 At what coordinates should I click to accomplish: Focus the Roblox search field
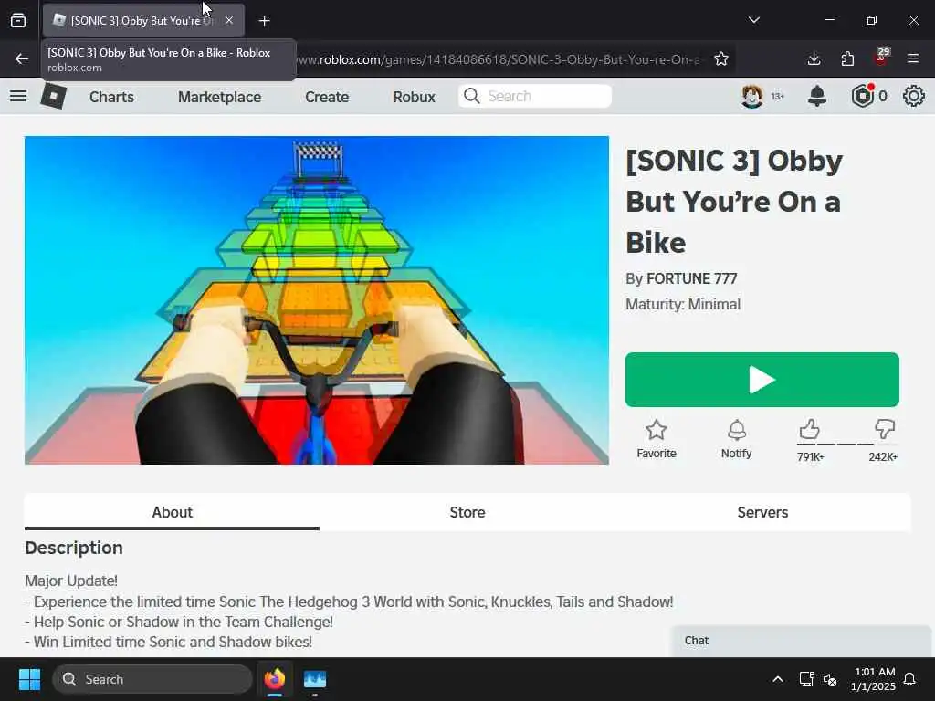pos(535,96)
